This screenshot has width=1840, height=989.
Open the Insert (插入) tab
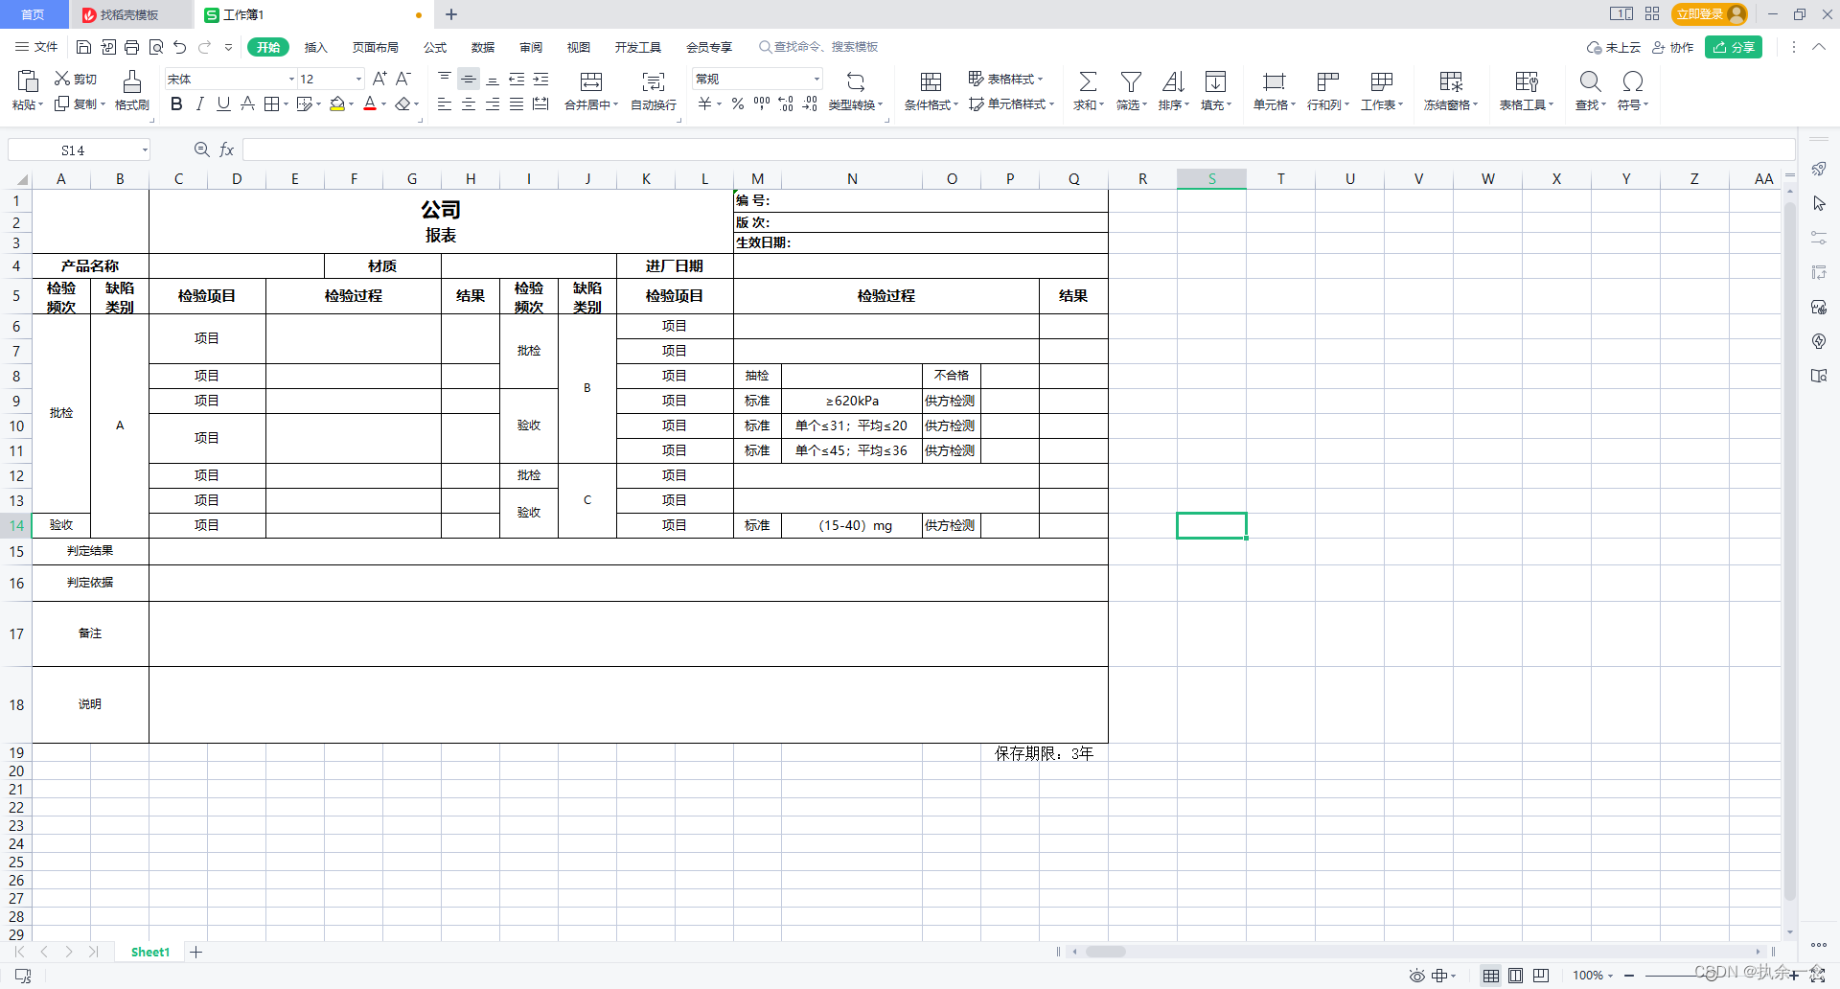click(315, 47)
